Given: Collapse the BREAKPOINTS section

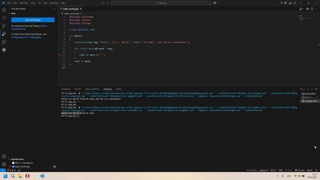Looking at the screenshot, I should coord(9,159).
